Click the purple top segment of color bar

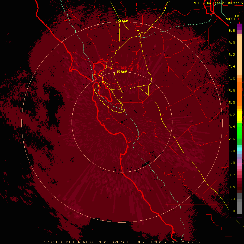click(239, 27)
